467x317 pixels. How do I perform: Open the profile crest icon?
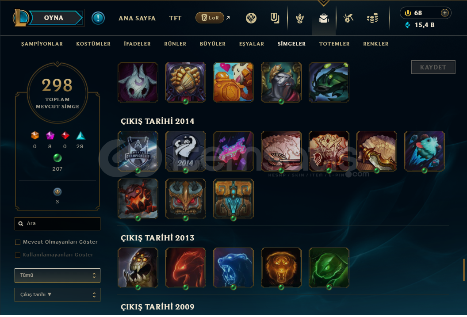coord(251,18)
